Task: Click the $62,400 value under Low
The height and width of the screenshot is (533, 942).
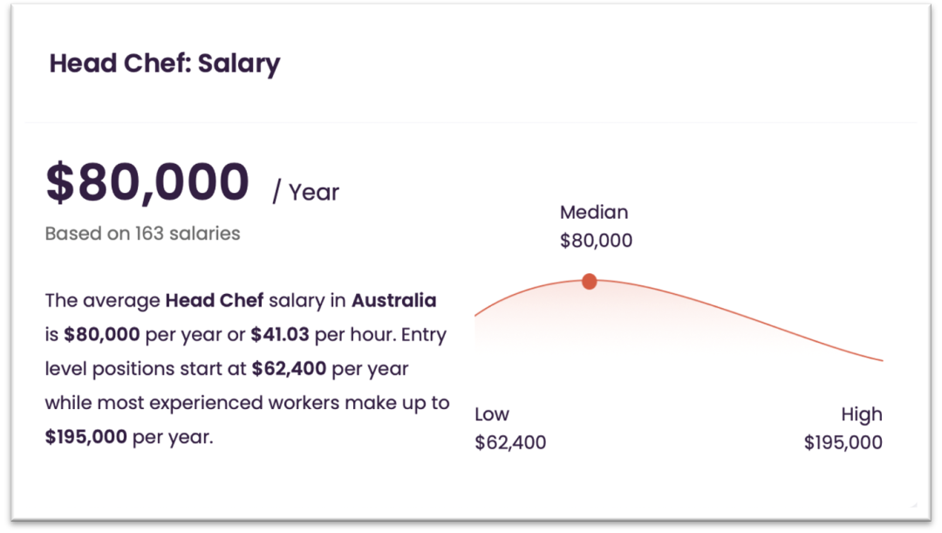Action: (510, 442)
